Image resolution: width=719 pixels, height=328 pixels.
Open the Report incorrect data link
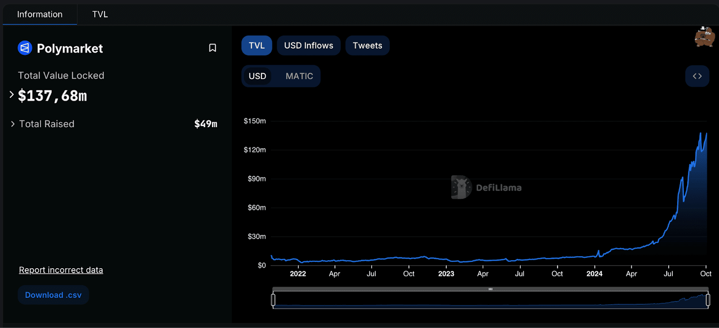coord(61,270)
